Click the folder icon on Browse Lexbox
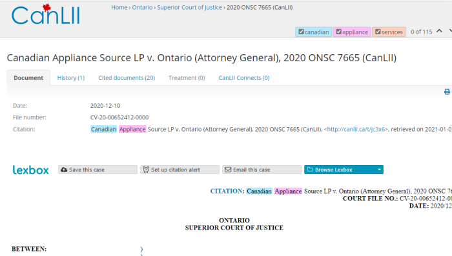The image size is (452, 256). click(x=310, y=170)
